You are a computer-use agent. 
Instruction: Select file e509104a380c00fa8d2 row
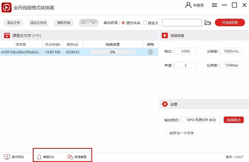pos(79,52)
